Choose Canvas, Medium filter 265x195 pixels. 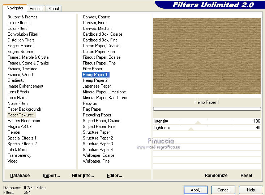(97, 28)
